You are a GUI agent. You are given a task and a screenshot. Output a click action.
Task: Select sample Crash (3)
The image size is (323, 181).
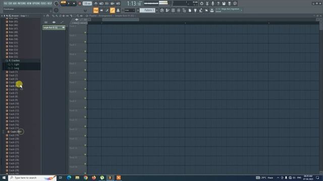click(13, 79)
